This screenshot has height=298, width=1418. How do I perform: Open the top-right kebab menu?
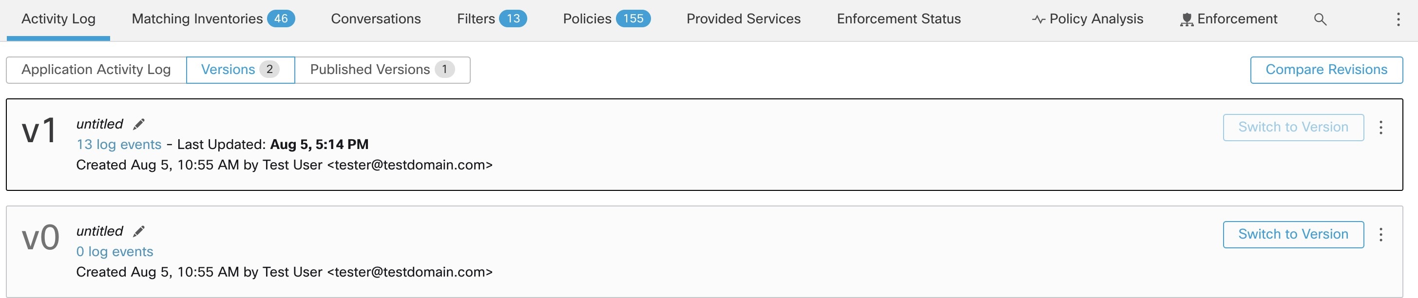(x=1398, y=19)
